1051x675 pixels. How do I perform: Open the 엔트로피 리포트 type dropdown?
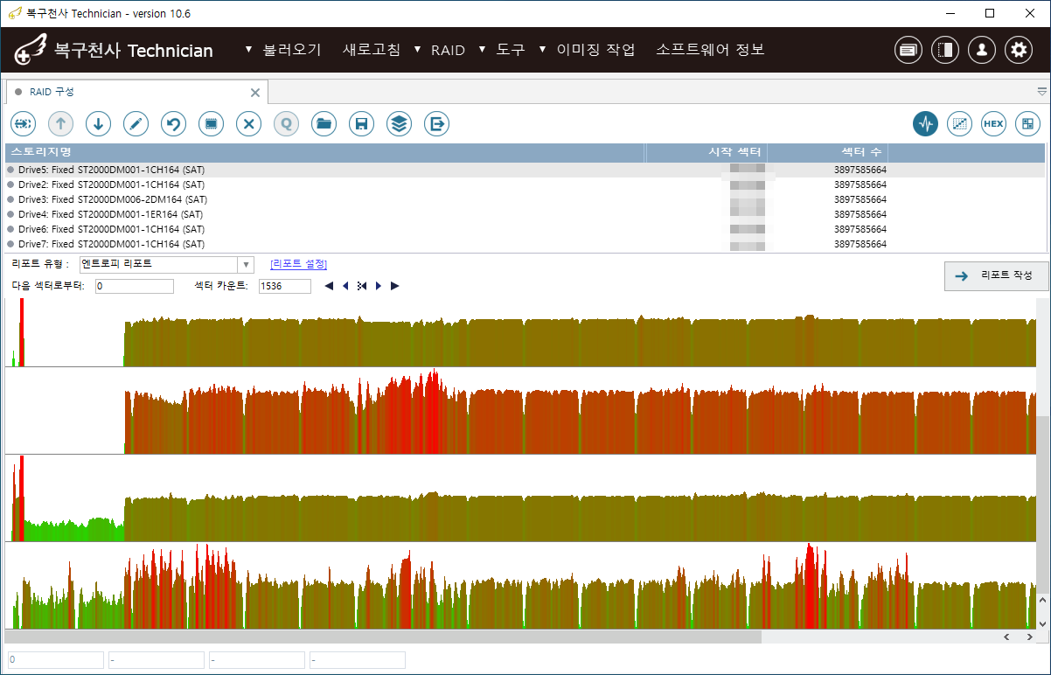pyautogui.click(x=246, y=265)
